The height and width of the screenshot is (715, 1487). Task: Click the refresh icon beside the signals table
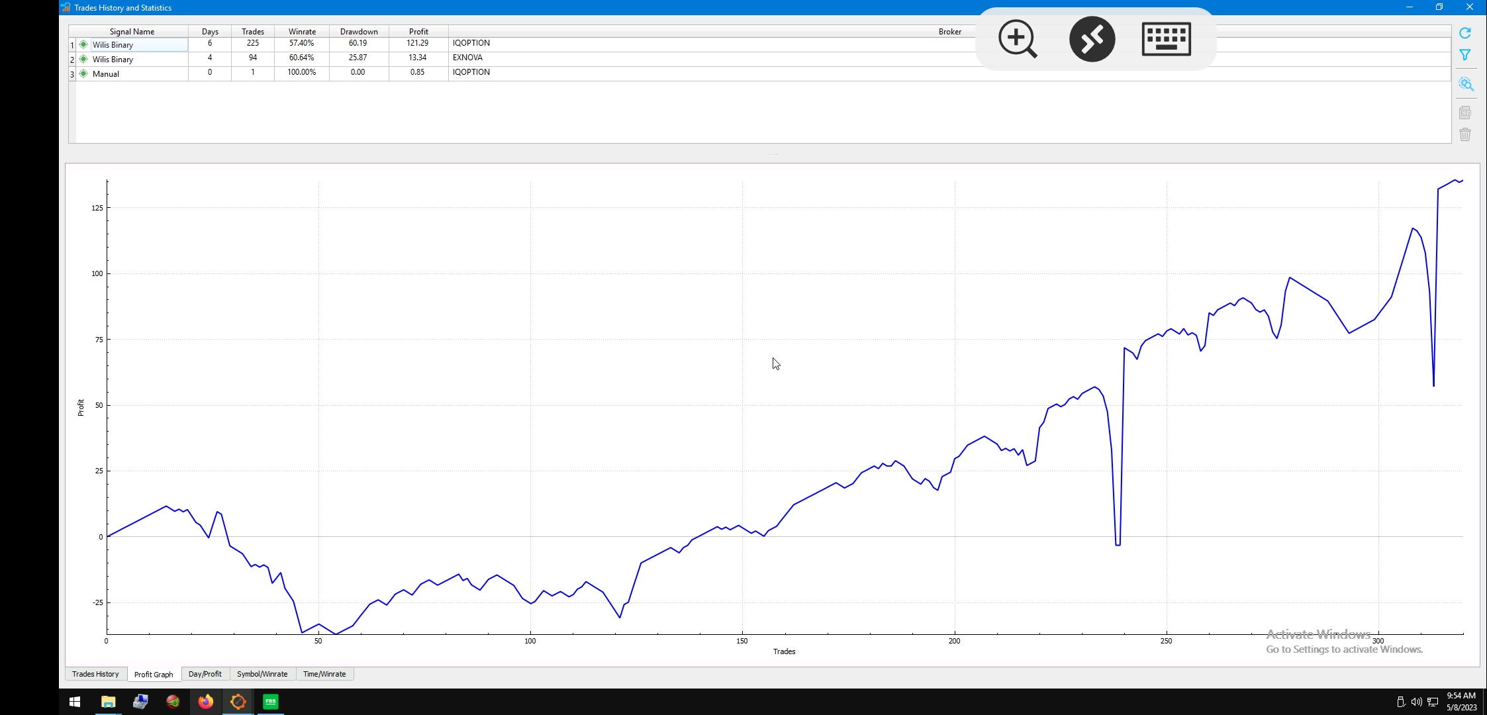coord(1464,33)
